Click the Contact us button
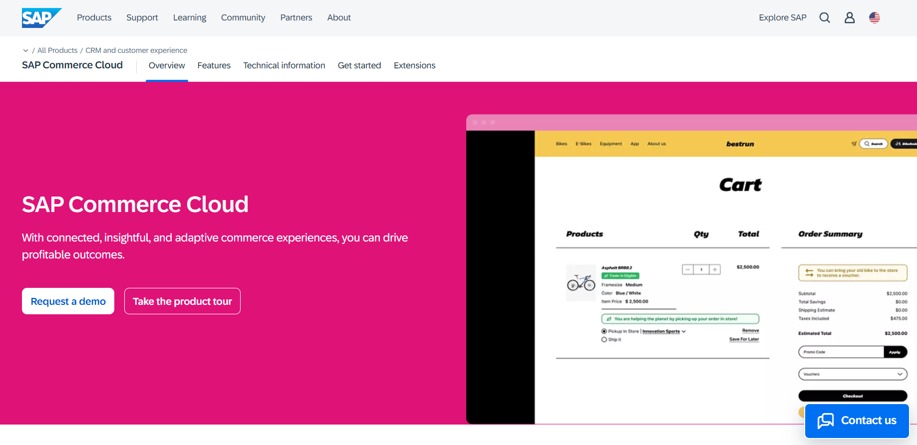The width and height of the screenshot is (917, 445). point(857,421)
